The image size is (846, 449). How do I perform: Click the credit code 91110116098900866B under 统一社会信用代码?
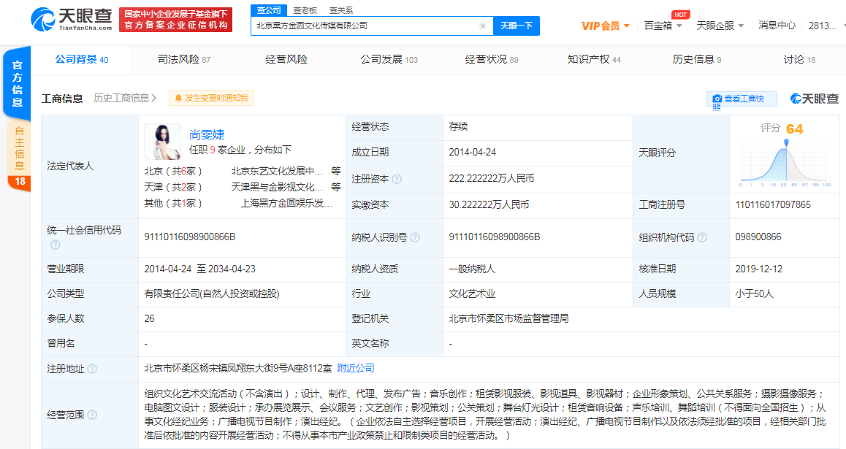[190, 237]
